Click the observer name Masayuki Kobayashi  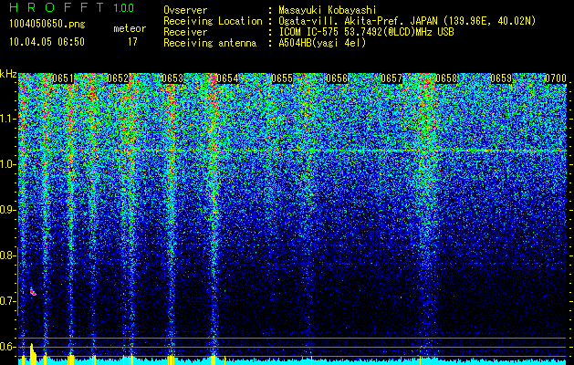coord(327,10)
